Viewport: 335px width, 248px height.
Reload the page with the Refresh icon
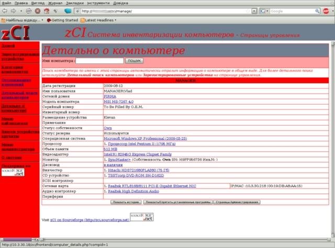[29, 11]
